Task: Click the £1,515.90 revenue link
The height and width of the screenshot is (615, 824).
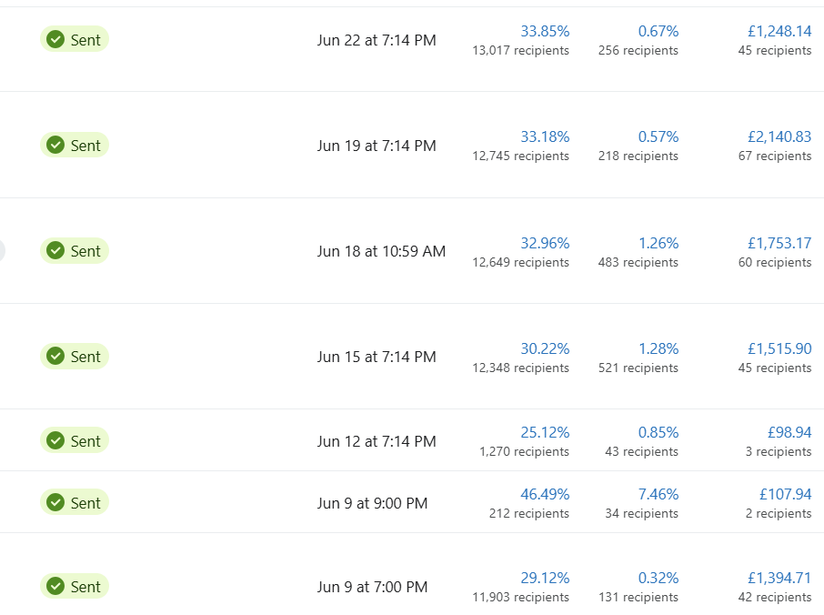Action: point(779,348)
